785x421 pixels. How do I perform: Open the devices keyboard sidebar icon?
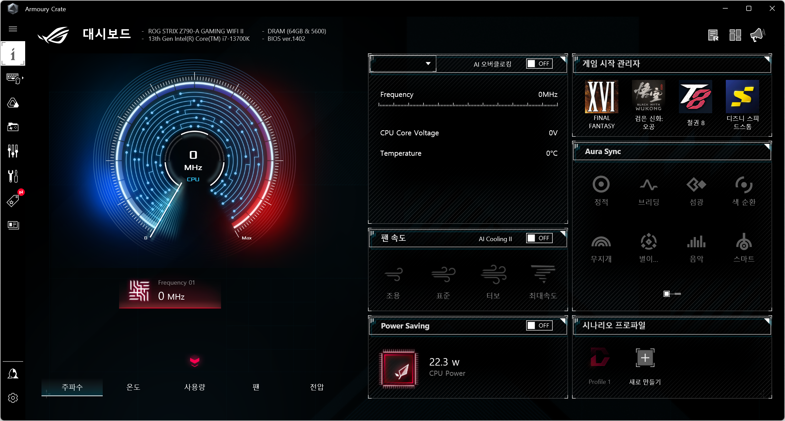point(13,78)
